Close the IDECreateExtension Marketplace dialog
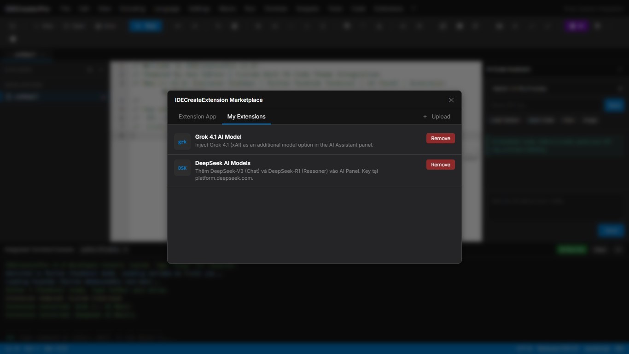Viewport: 629px width, 354px height. coord(451,100)
